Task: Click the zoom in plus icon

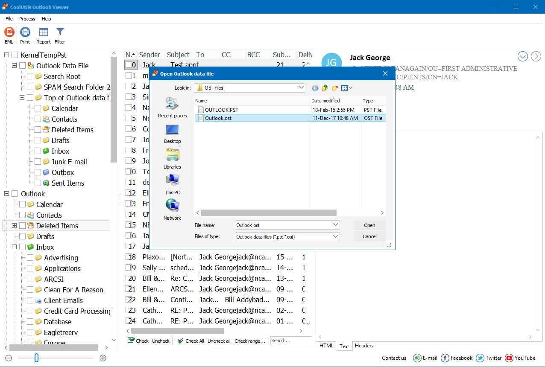Action: click(103, 358)
